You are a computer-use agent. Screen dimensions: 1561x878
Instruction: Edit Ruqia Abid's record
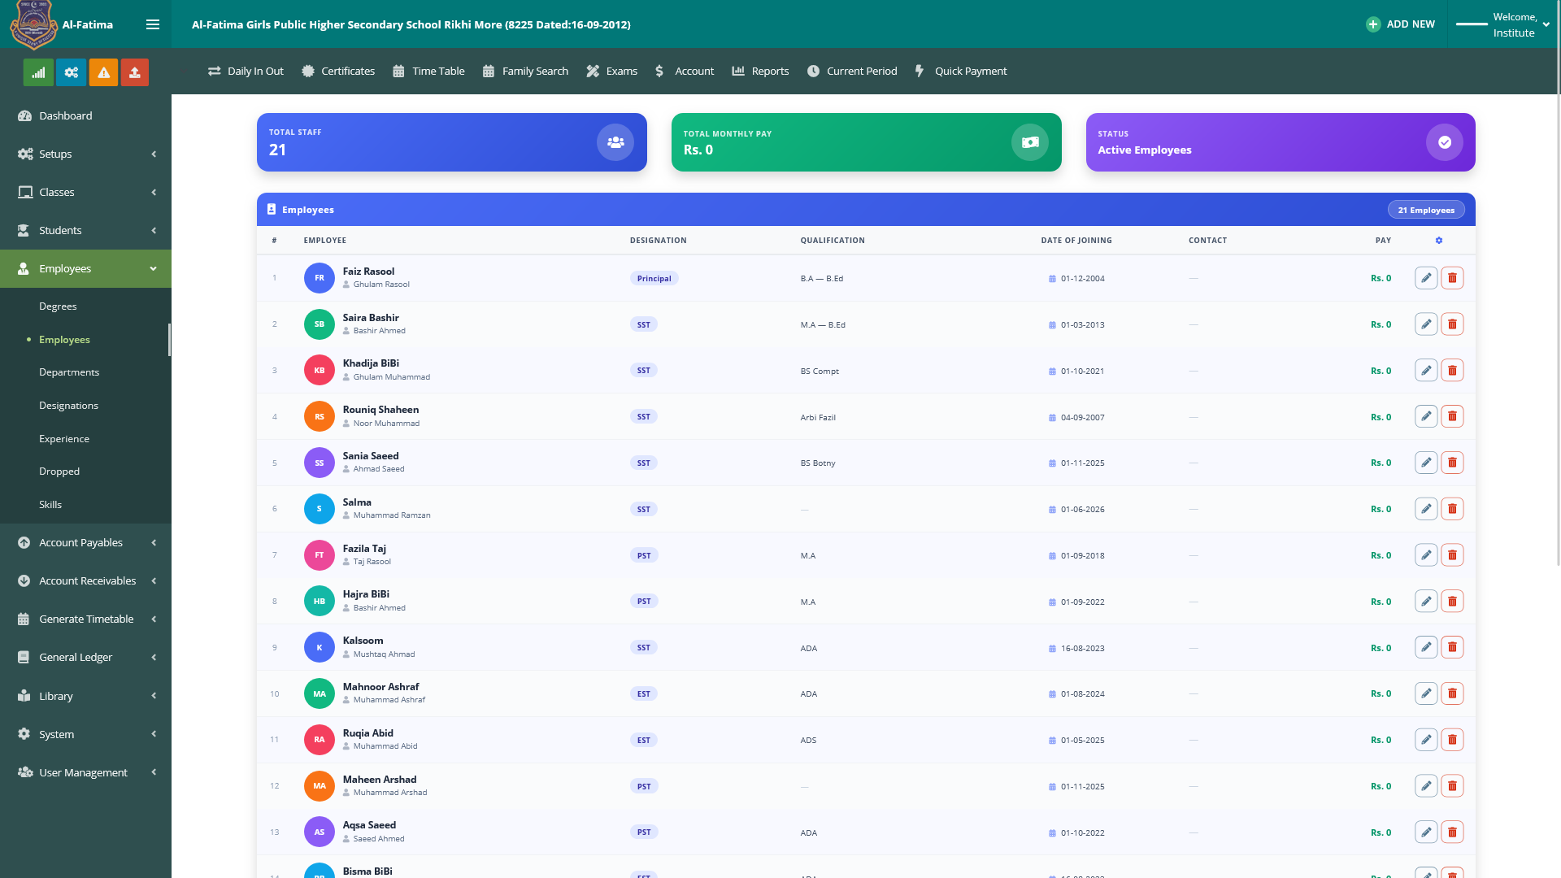pos(1426,740)
